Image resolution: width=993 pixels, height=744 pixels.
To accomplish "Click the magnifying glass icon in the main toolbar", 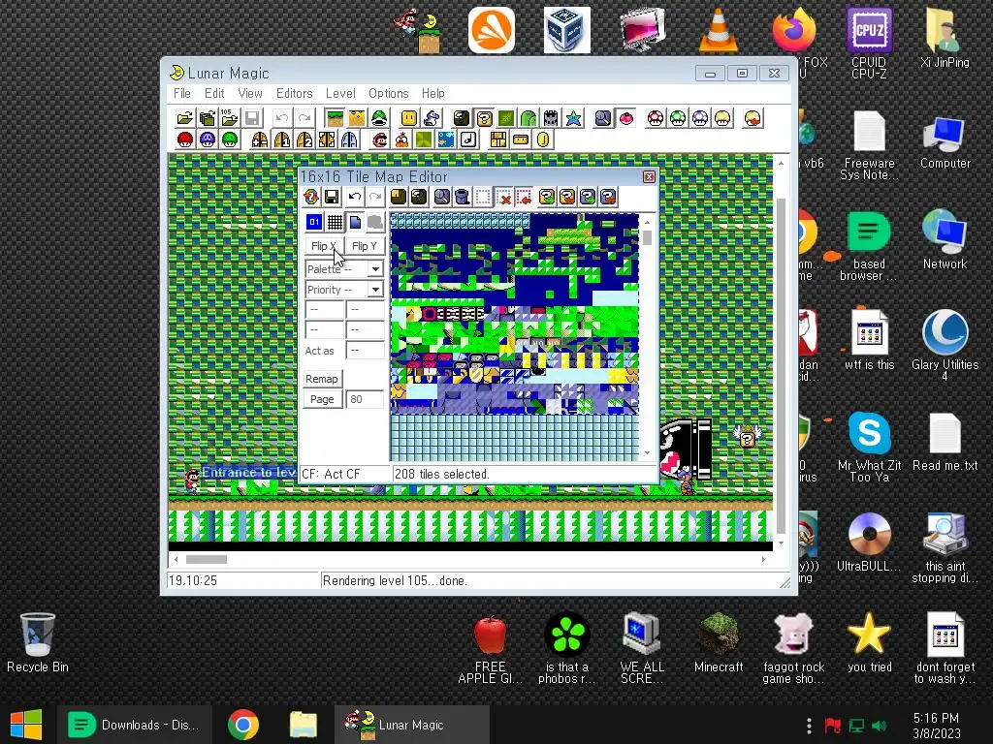I will point(603,118).
